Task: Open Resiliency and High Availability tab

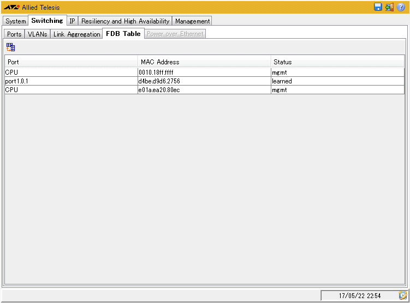Action: pyautogui.click(x=125, y=21)
